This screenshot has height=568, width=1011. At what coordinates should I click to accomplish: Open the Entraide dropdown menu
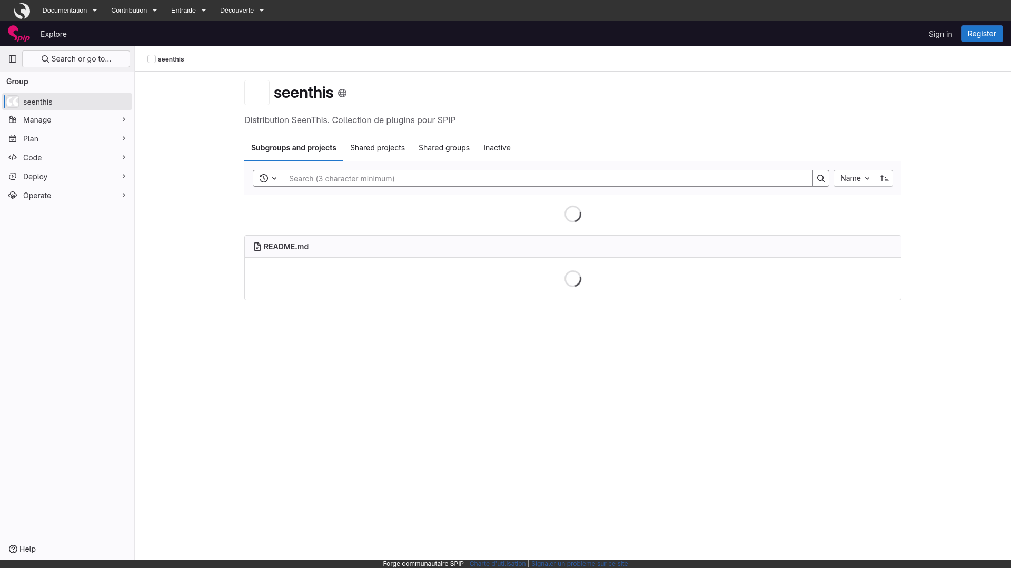[188, 11]
